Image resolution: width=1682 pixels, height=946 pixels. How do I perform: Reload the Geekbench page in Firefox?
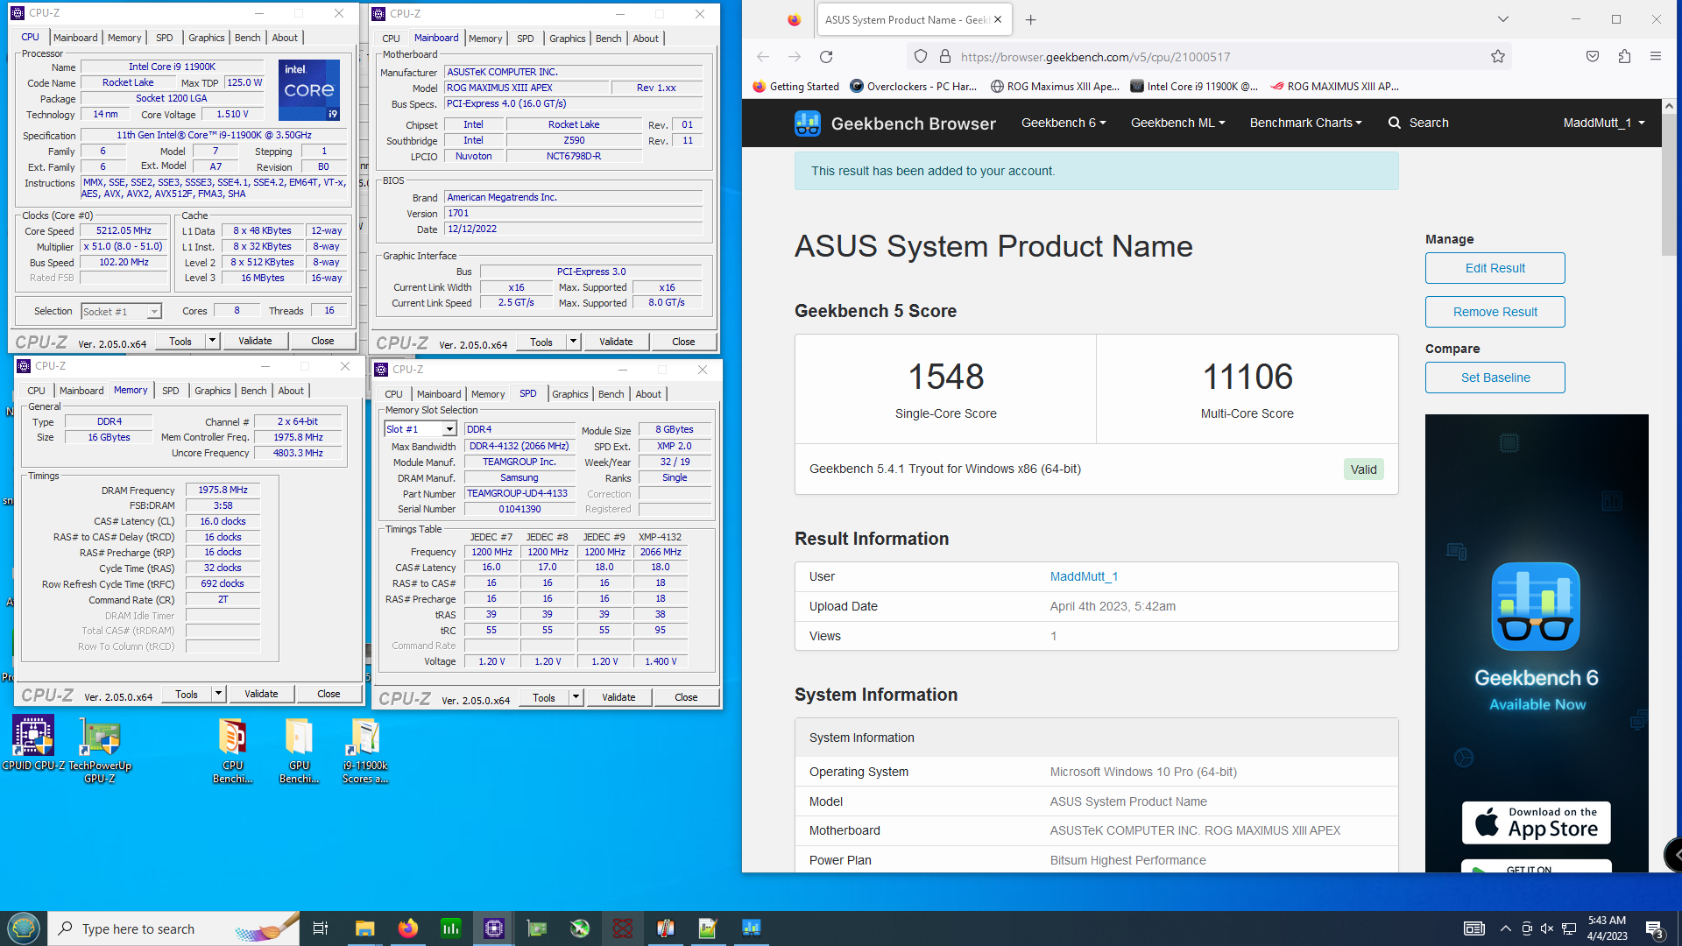coord(826,57)
